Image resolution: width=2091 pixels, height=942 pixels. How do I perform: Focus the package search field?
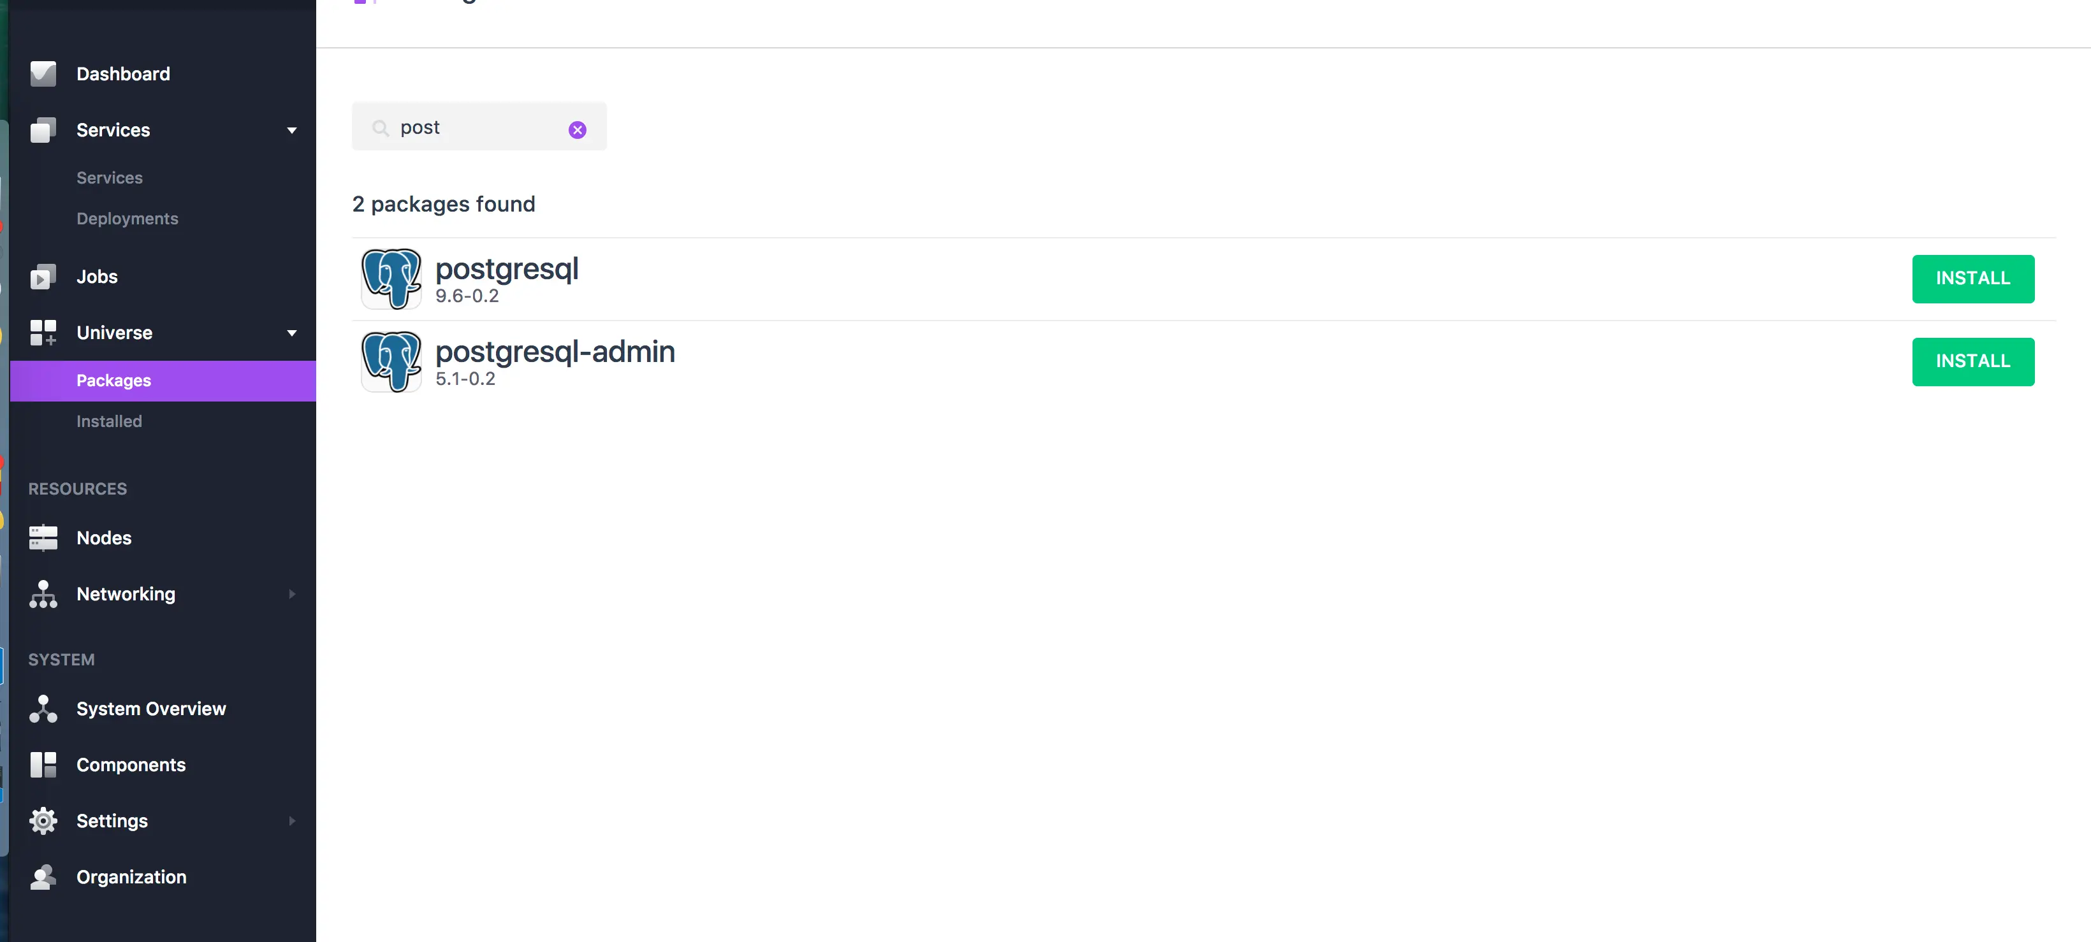click(479, 127)
